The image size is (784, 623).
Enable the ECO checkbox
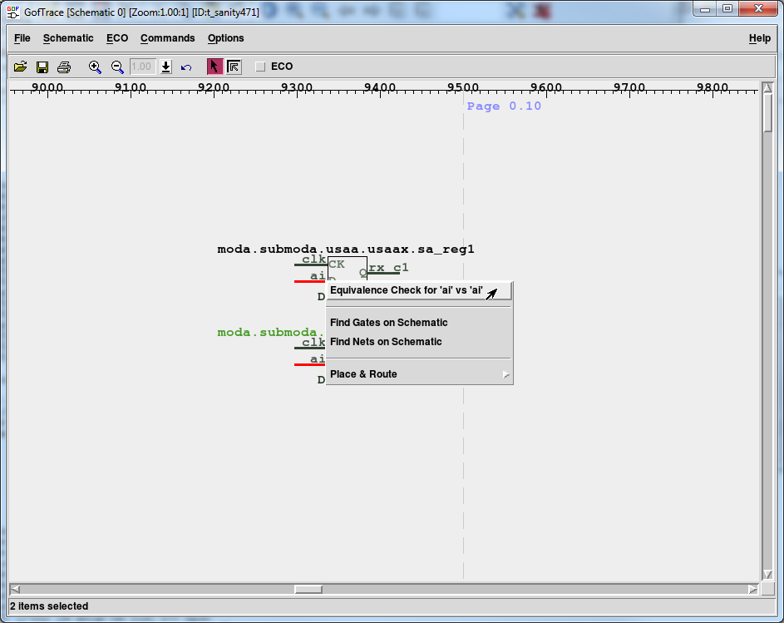pos(260,67)
